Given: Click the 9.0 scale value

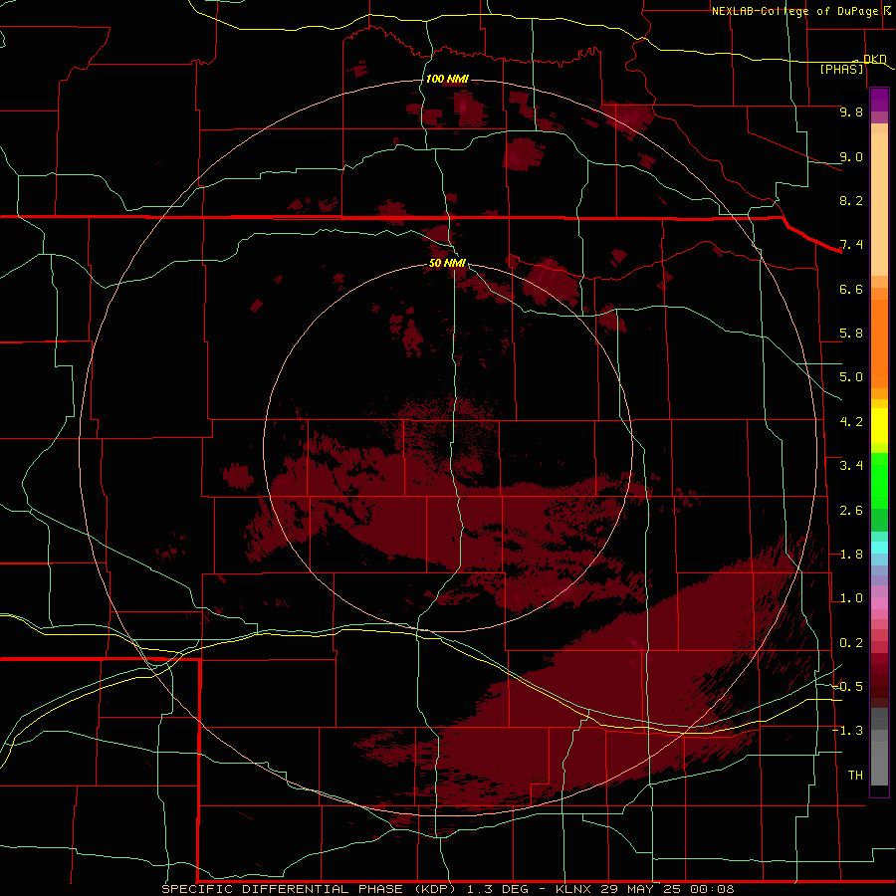Looking at the screenshot, I should coord(851,156).
